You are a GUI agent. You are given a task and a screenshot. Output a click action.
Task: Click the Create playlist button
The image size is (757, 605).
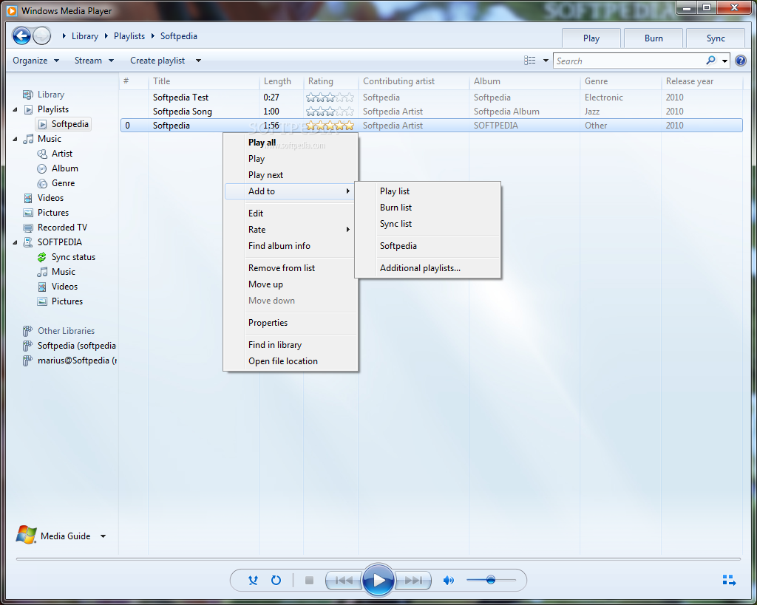(157, 61)
